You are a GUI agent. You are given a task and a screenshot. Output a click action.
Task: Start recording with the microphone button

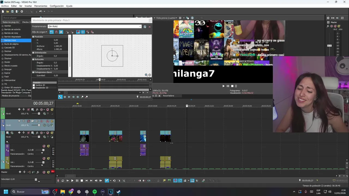click(x=58, y=180)
